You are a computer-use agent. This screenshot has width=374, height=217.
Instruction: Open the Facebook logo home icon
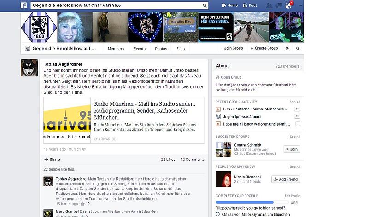coord(23,6)
